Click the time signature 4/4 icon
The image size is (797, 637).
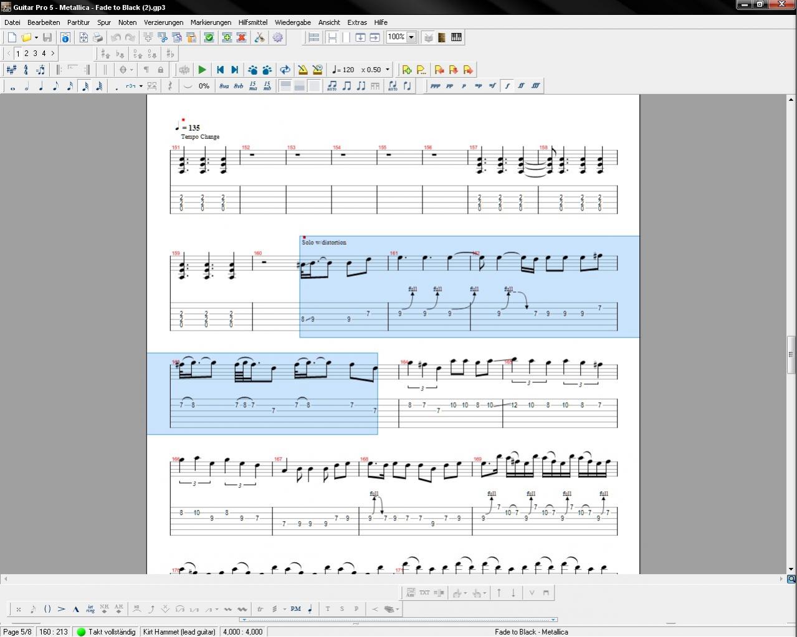[26, 70]
